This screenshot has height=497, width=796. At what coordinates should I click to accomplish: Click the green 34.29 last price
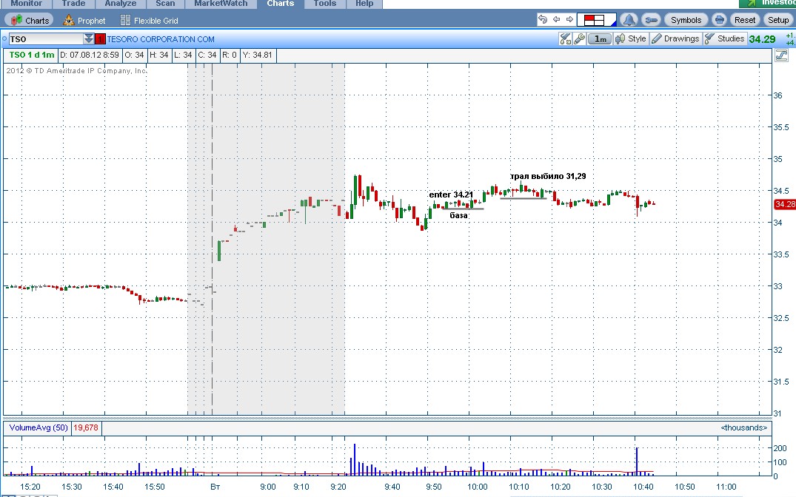point(762,39)
